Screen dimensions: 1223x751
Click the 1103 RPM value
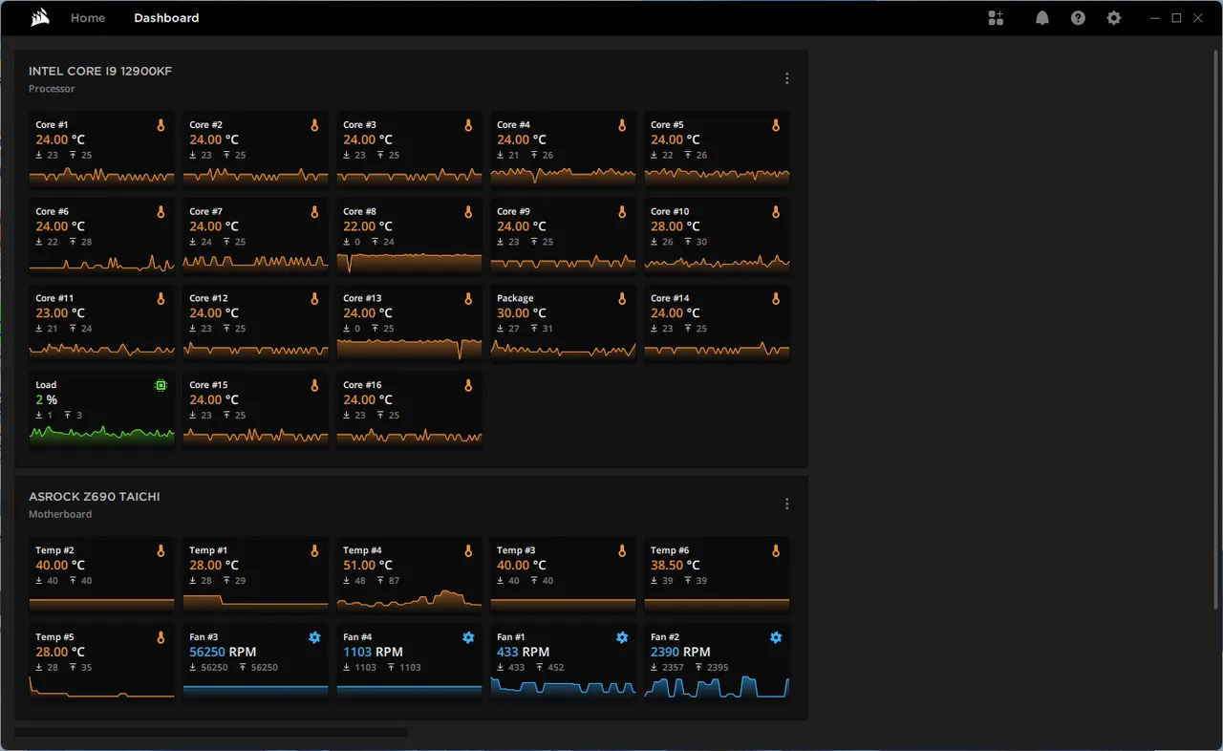pos(373,653)
